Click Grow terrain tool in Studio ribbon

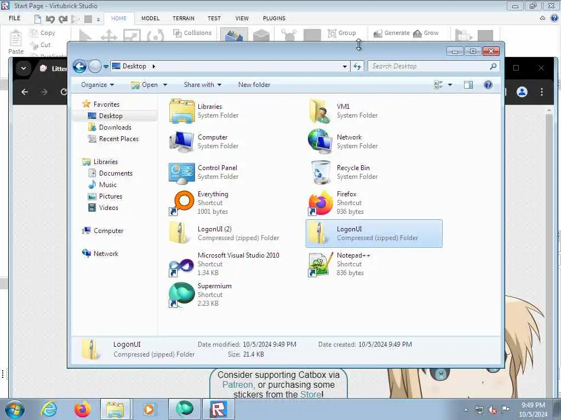pos(426,33)
